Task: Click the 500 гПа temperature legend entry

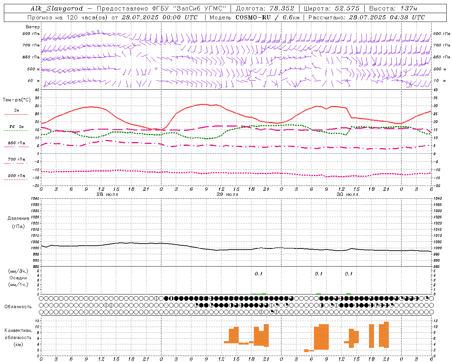Action: coord(16,176)
